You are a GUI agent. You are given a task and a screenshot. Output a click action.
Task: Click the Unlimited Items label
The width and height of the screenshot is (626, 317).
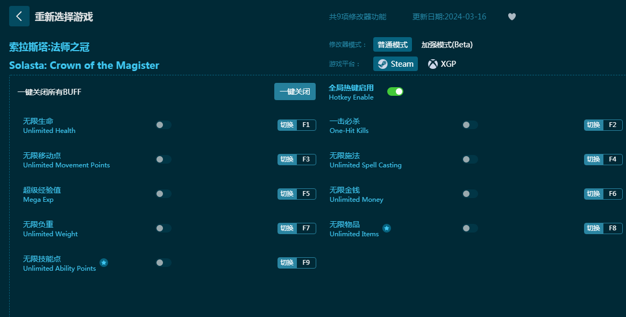[x=354, y=234]
